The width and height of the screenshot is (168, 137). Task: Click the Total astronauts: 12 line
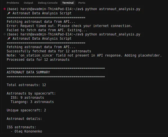(x=26, y=85)
